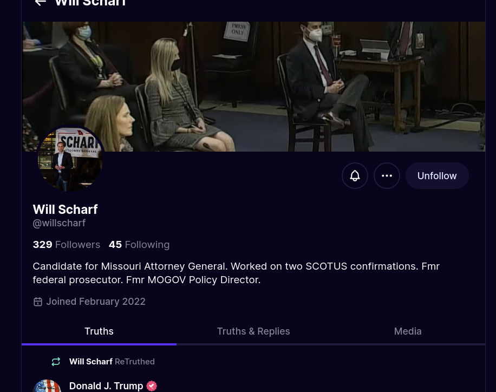496x392 pixels.
Task: Open the three-dots more options menu
Action: (387, 175)
